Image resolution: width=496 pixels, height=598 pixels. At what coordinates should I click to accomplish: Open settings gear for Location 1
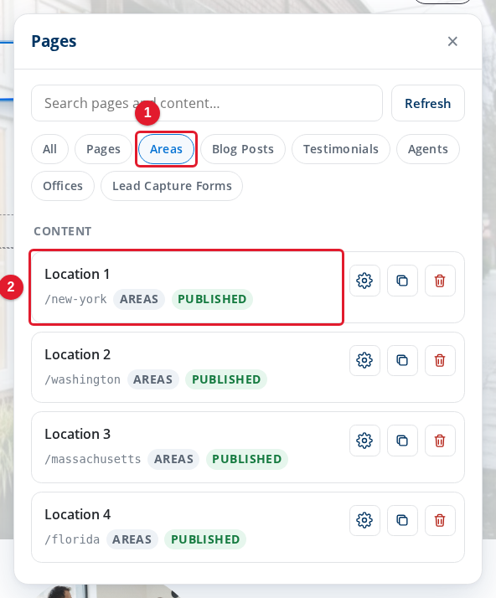[x=364, y=281]
